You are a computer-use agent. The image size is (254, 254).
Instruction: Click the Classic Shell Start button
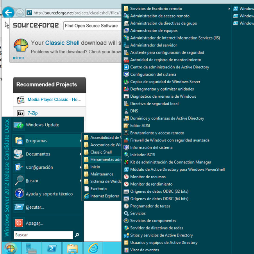pos(11,248)
